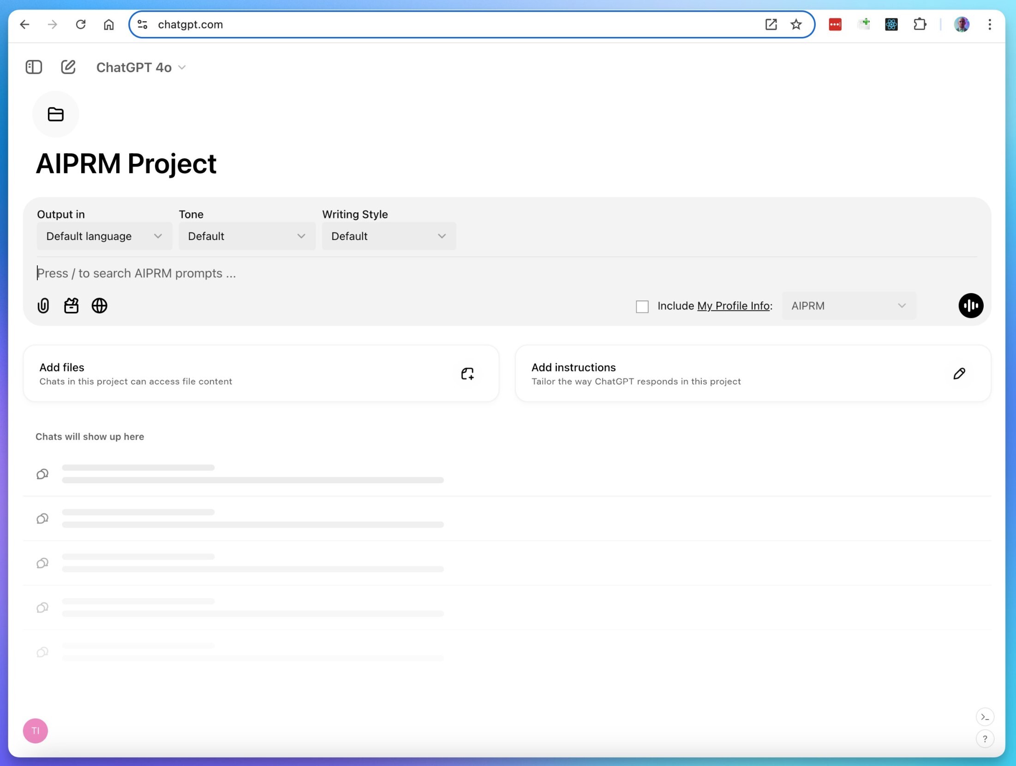Toggle the ChatGPT sidebar panel icon
Image resolution: width=1016 pixels, height=766 pixels.
pos(34,67)
